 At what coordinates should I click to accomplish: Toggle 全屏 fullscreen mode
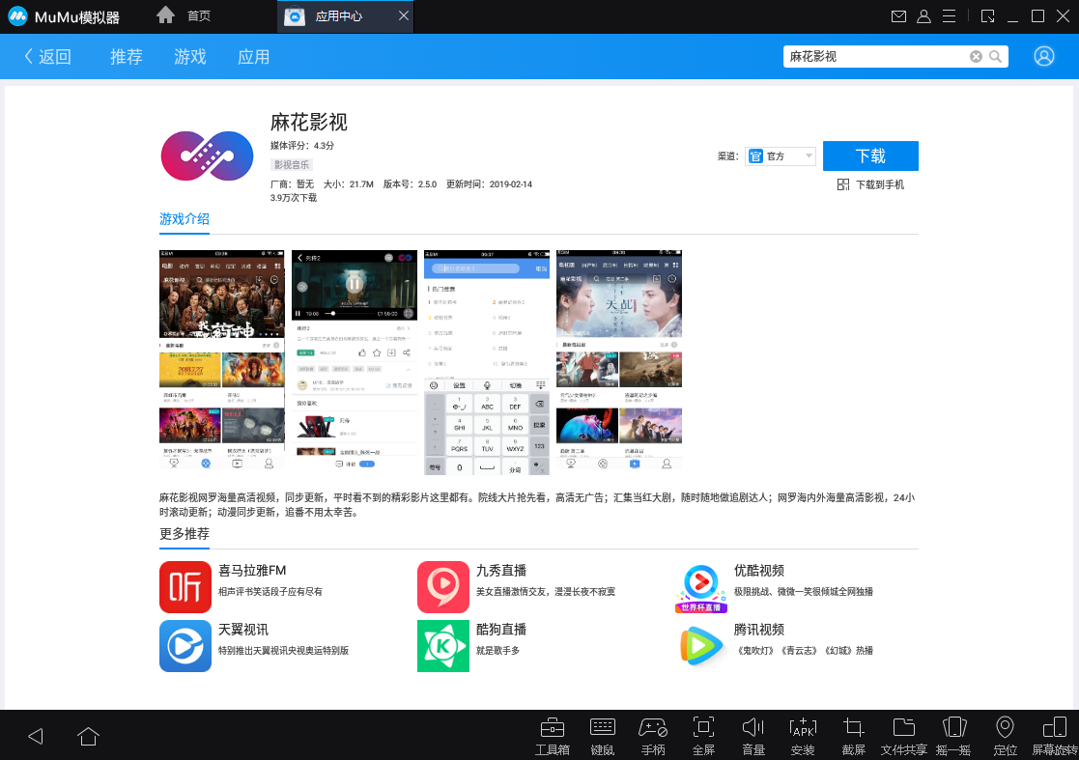(703, 728)
